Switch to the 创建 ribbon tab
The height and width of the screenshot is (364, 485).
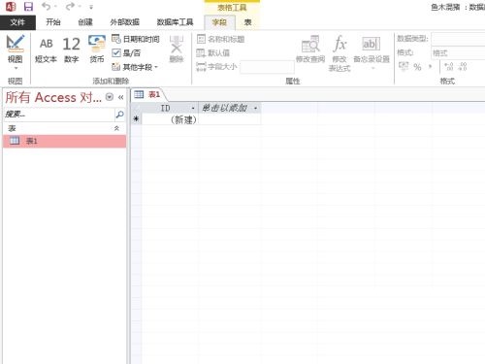85,22
